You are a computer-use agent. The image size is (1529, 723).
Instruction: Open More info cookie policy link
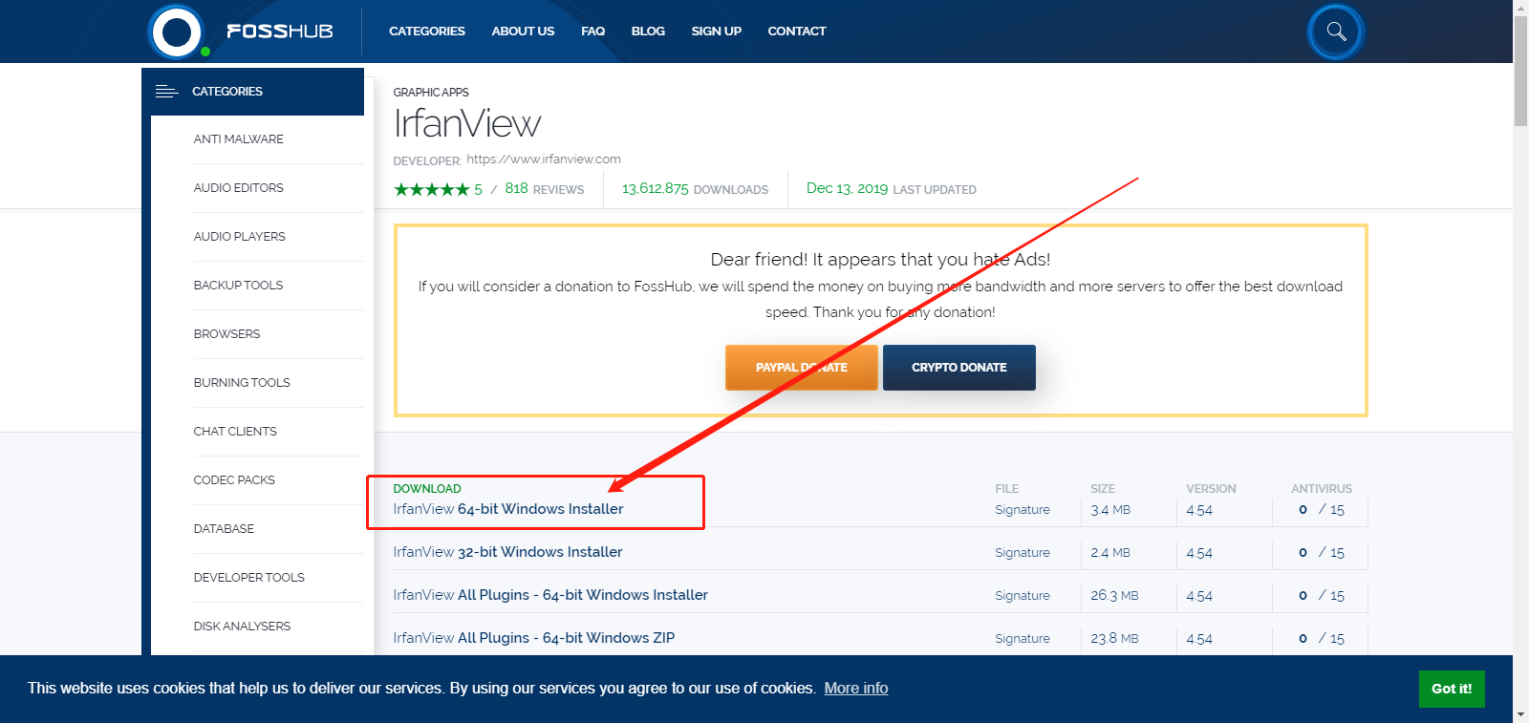coord(856,689)
